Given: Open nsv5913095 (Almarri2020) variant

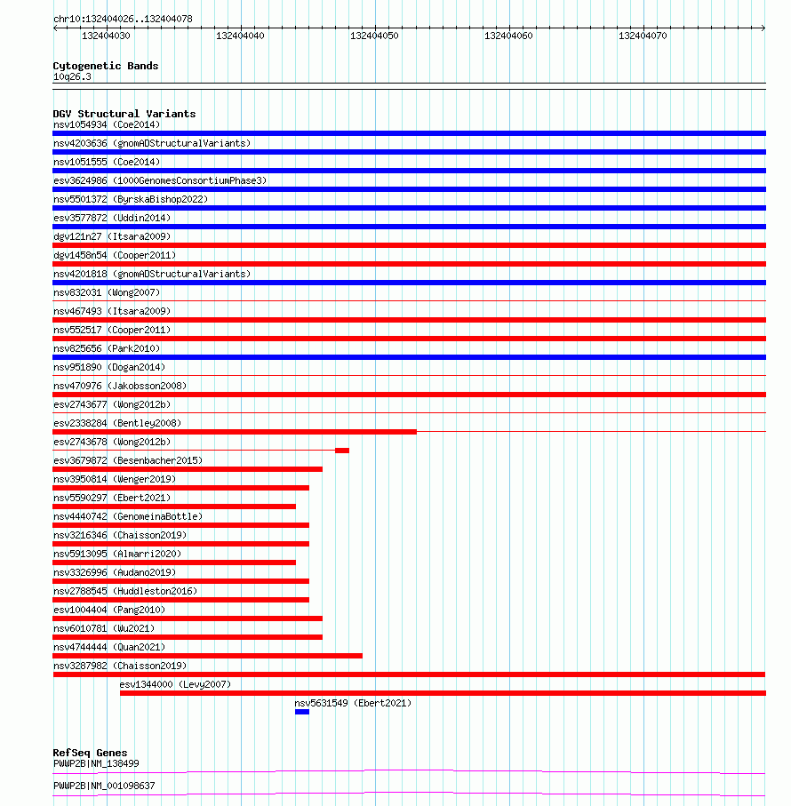Looking at the screenshot, I should (x=117, y=554).
